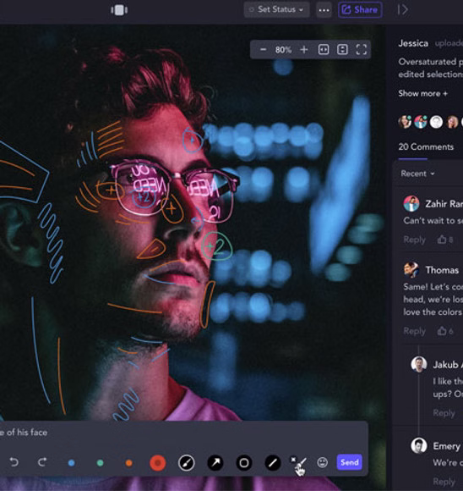Select the arrow annotation tool
This screenshot has height=491, width=463.
pyautogui.click(x=215, y=462)
